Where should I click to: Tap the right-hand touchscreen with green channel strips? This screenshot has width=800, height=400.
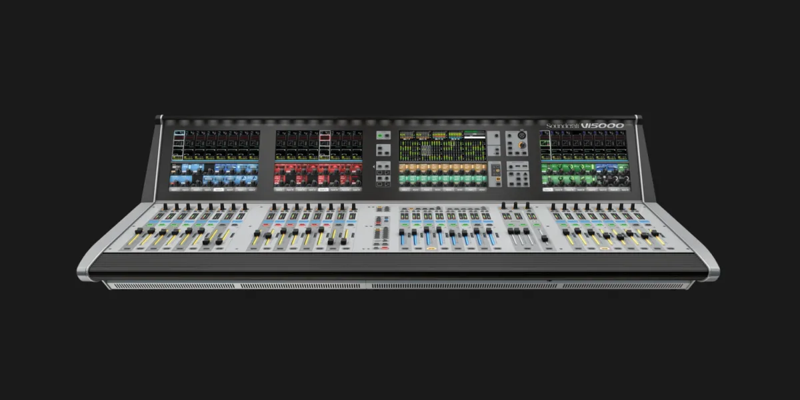point(584,161)
